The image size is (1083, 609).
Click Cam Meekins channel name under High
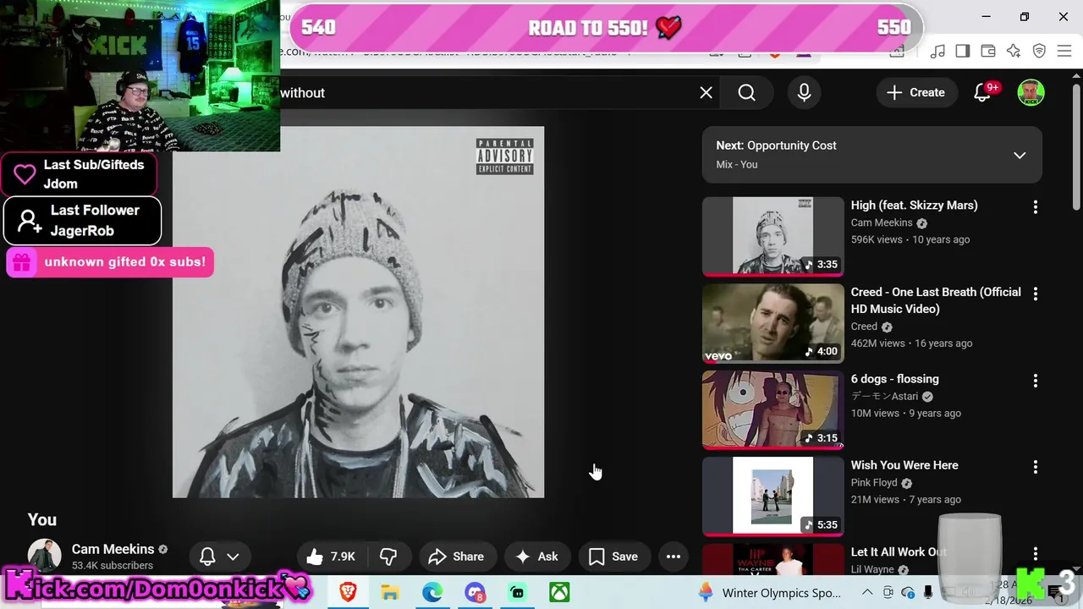coord(882,223)
